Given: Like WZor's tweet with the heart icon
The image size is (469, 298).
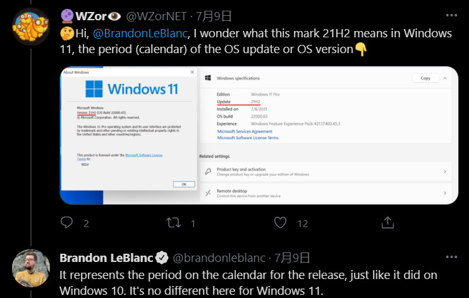Looking at the screenshot, I should (281, 222).
